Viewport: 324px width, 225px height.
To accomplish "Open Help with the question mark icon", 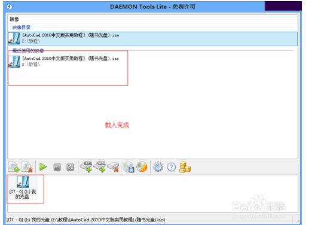I will tap(172, 167).
